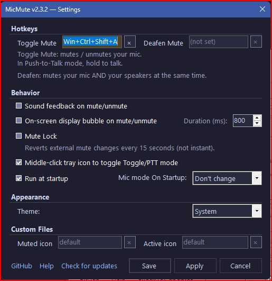Cancel the settings dialog
Viewport: 272px width, 281px height.
tap(241, 266)
